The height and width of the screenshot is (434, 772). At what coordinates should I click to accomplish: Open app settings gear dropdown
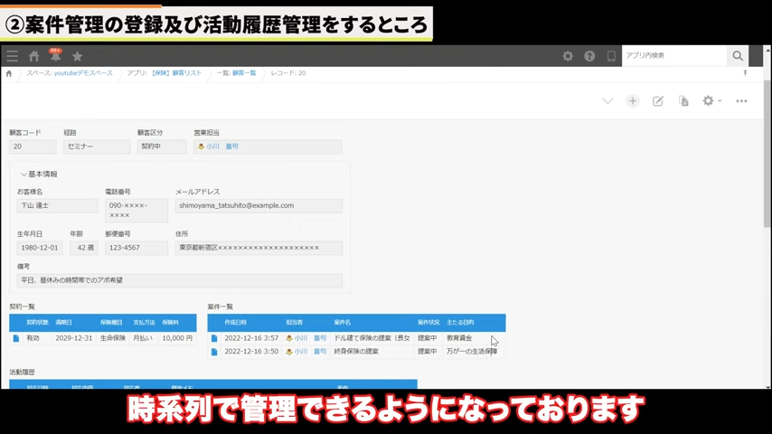711,101
